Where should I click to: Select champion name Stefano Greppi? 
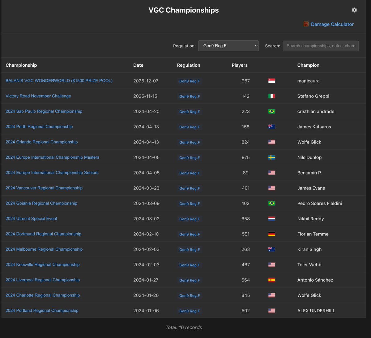313,96
